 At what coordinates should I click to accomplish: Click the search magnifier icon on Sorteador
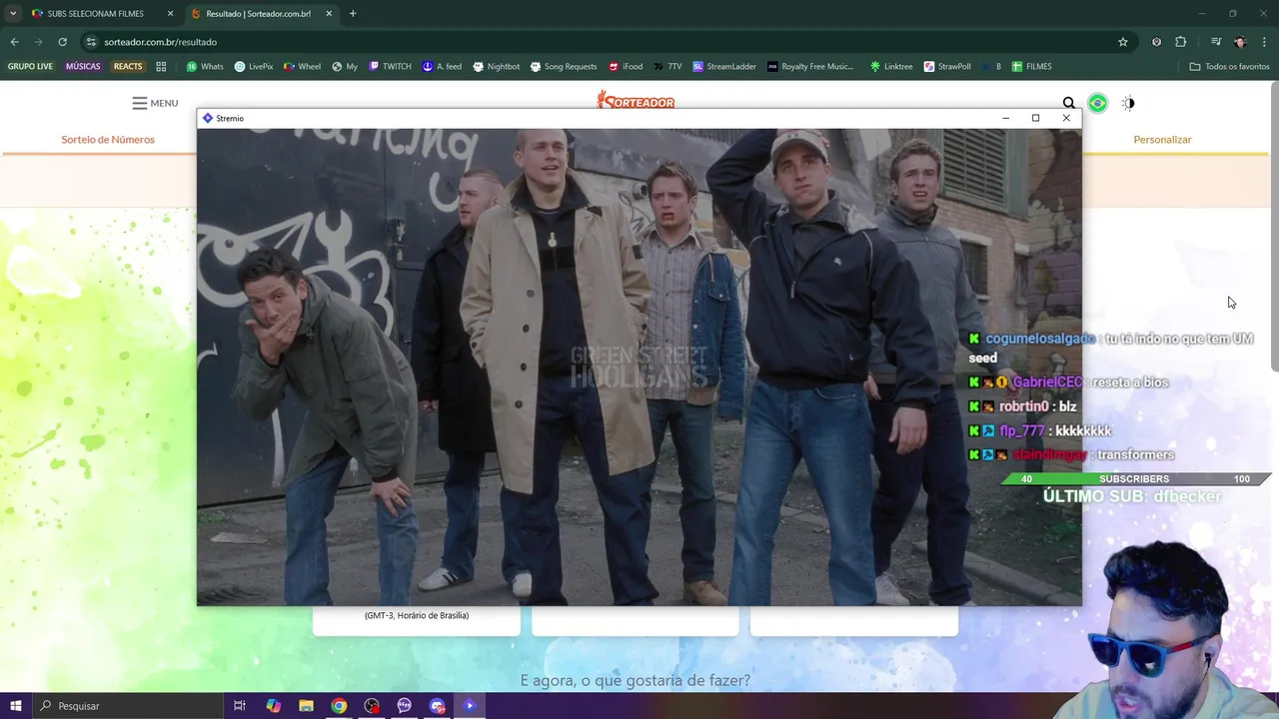pyautogui.click(x=1069, y=103)
